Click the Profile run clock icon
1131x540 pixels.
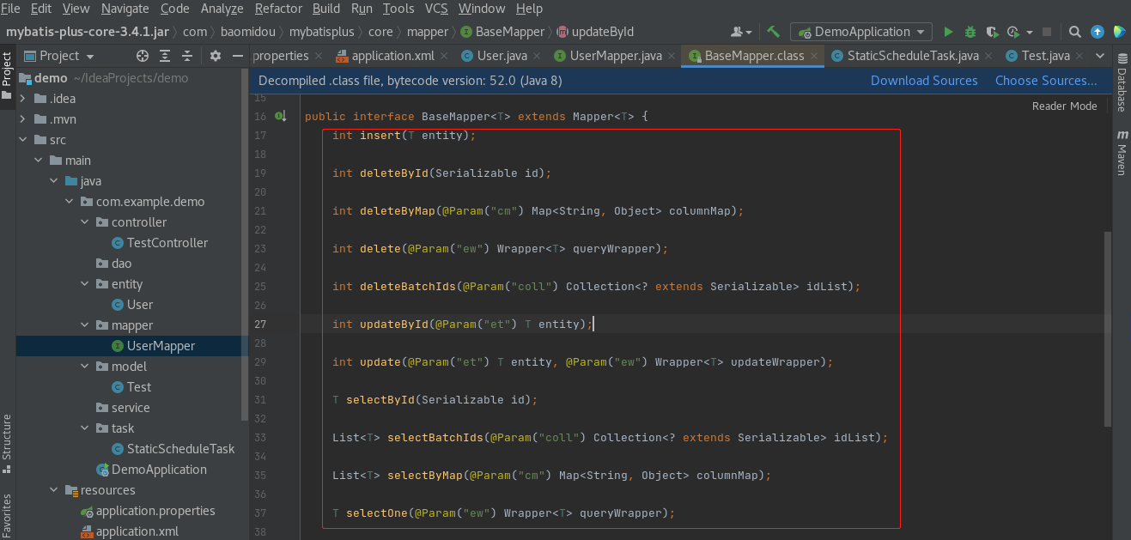pyautogui.click(x=1013, y=32)
